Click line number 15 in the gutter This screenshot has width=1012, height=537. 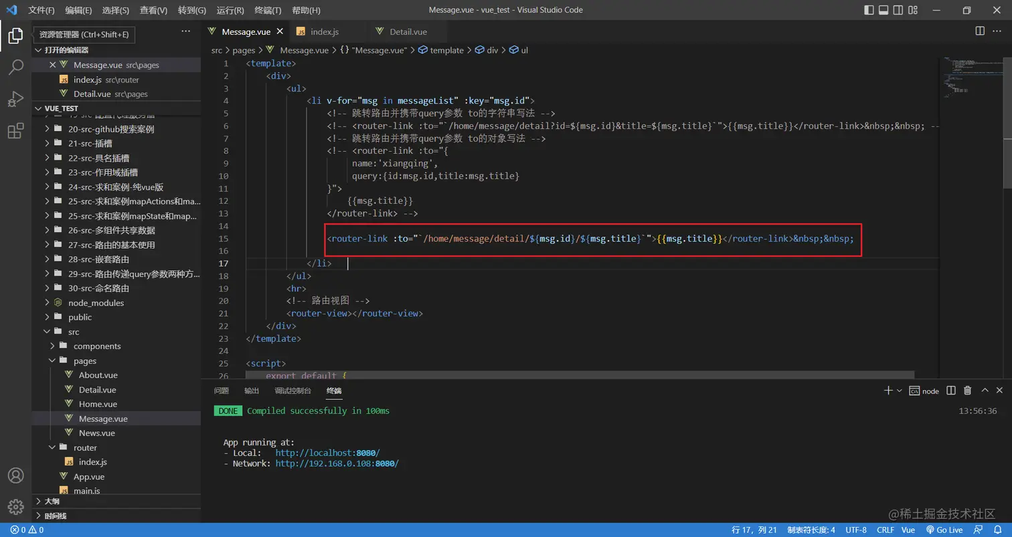[x=224, y=239]
